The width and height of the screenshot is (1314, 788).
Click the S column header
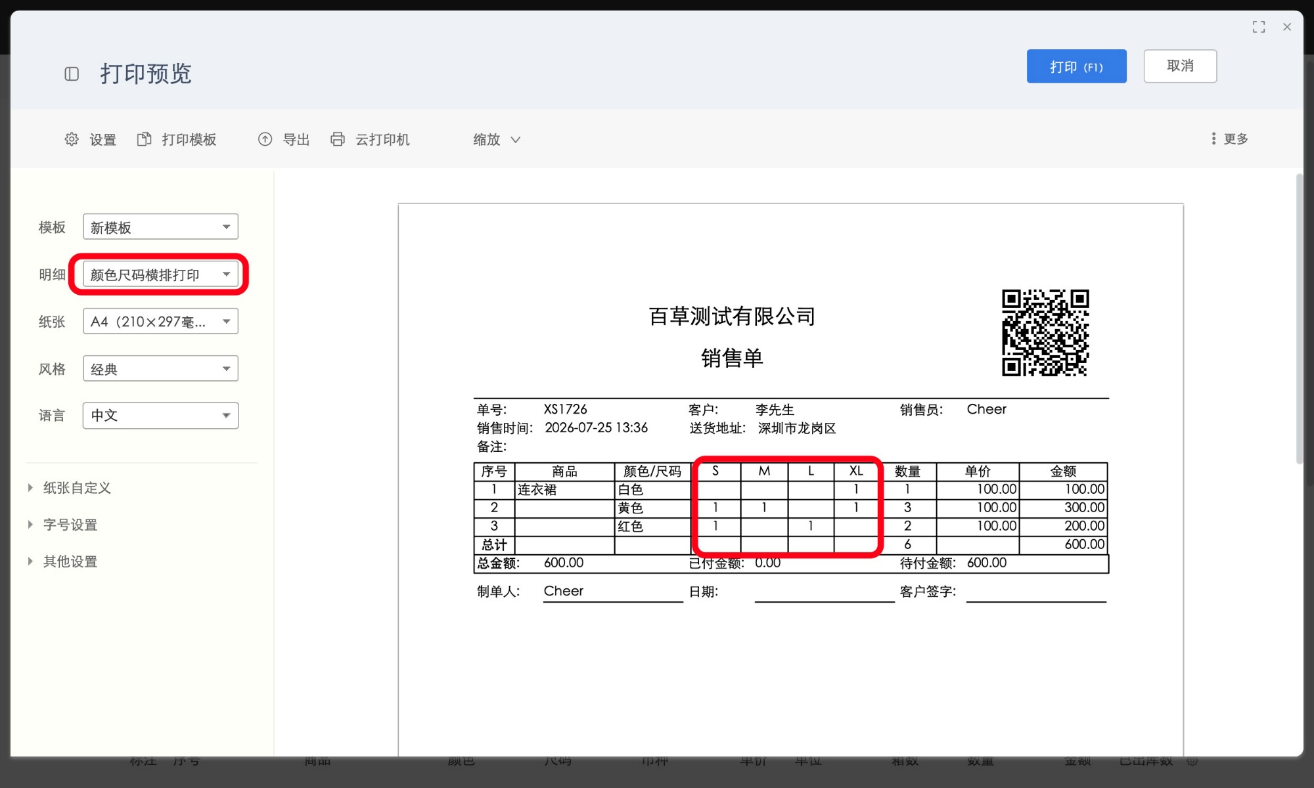click(715, 471)
